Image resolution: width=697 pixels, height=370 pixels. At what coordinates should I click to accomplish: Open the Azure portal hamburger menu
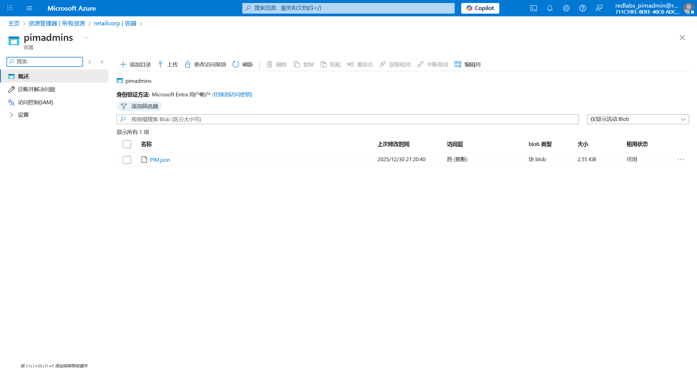29,8
